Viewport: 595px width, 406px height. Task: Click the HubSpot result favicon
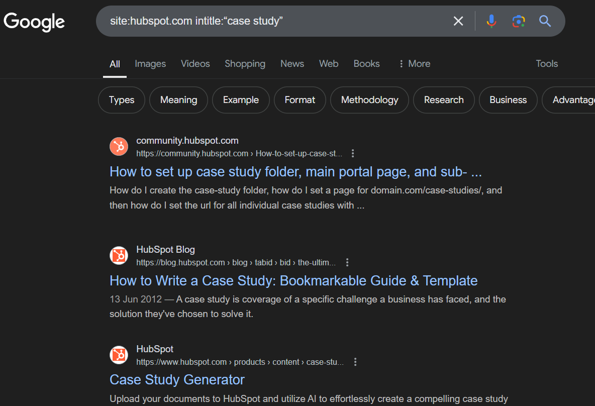click(x=119, y=355)
